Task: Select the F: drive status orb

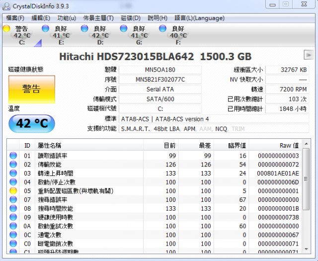Action: coord(162,28)
